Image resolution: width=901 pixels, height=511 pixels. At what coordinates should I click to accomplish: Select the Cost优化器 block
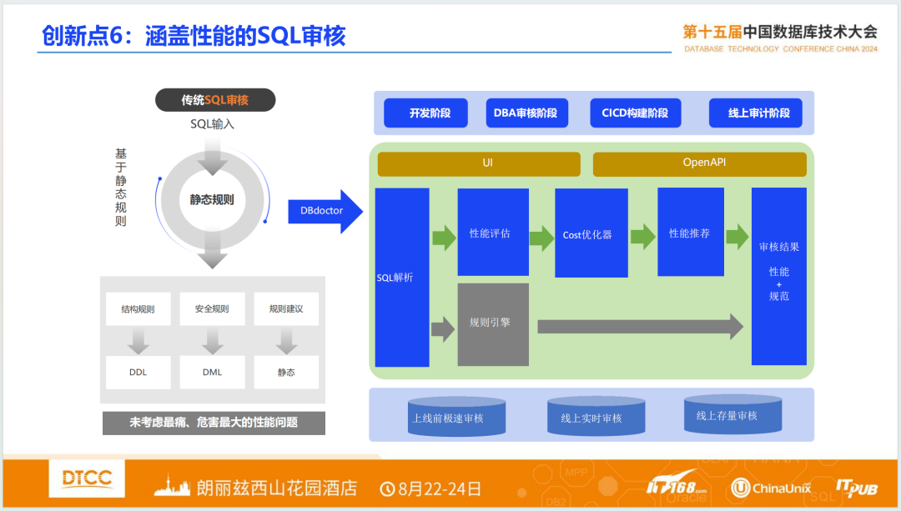click(x=591, y=233)
